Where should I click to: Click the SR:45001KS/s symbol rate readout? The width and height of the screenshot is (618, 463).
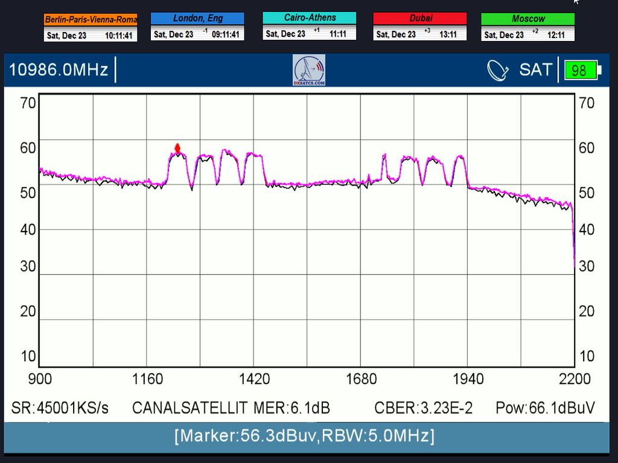tap(60, 408)
